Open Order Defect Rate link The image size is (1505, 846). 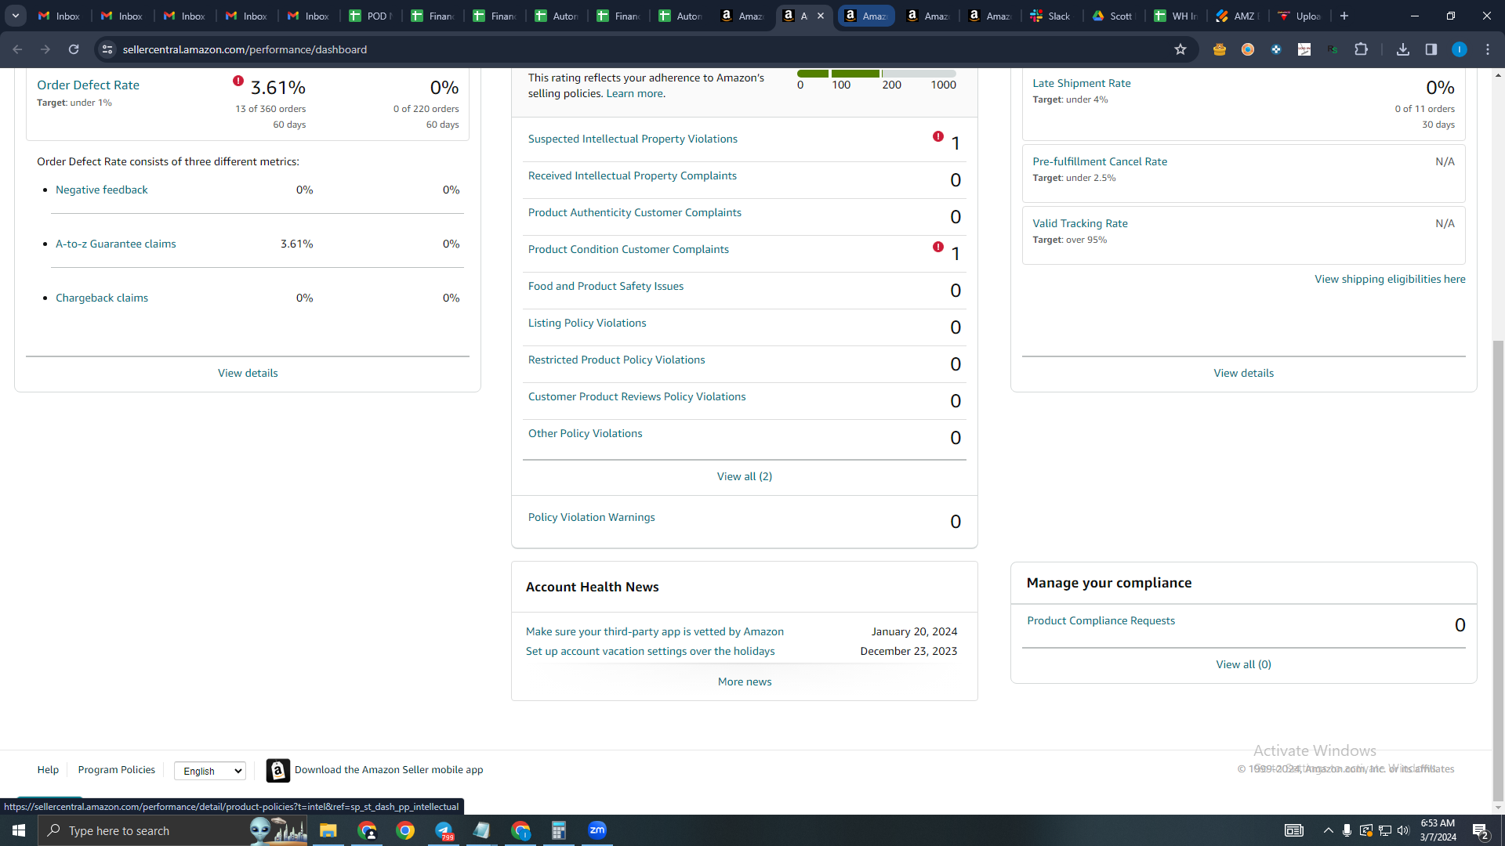[x=88, y=85]
